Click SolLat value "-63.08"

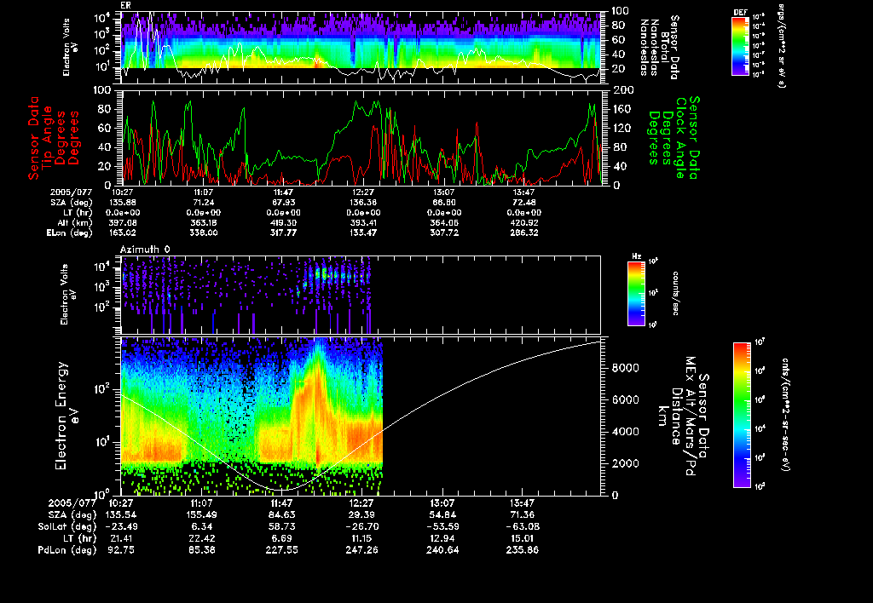[523, 526]
